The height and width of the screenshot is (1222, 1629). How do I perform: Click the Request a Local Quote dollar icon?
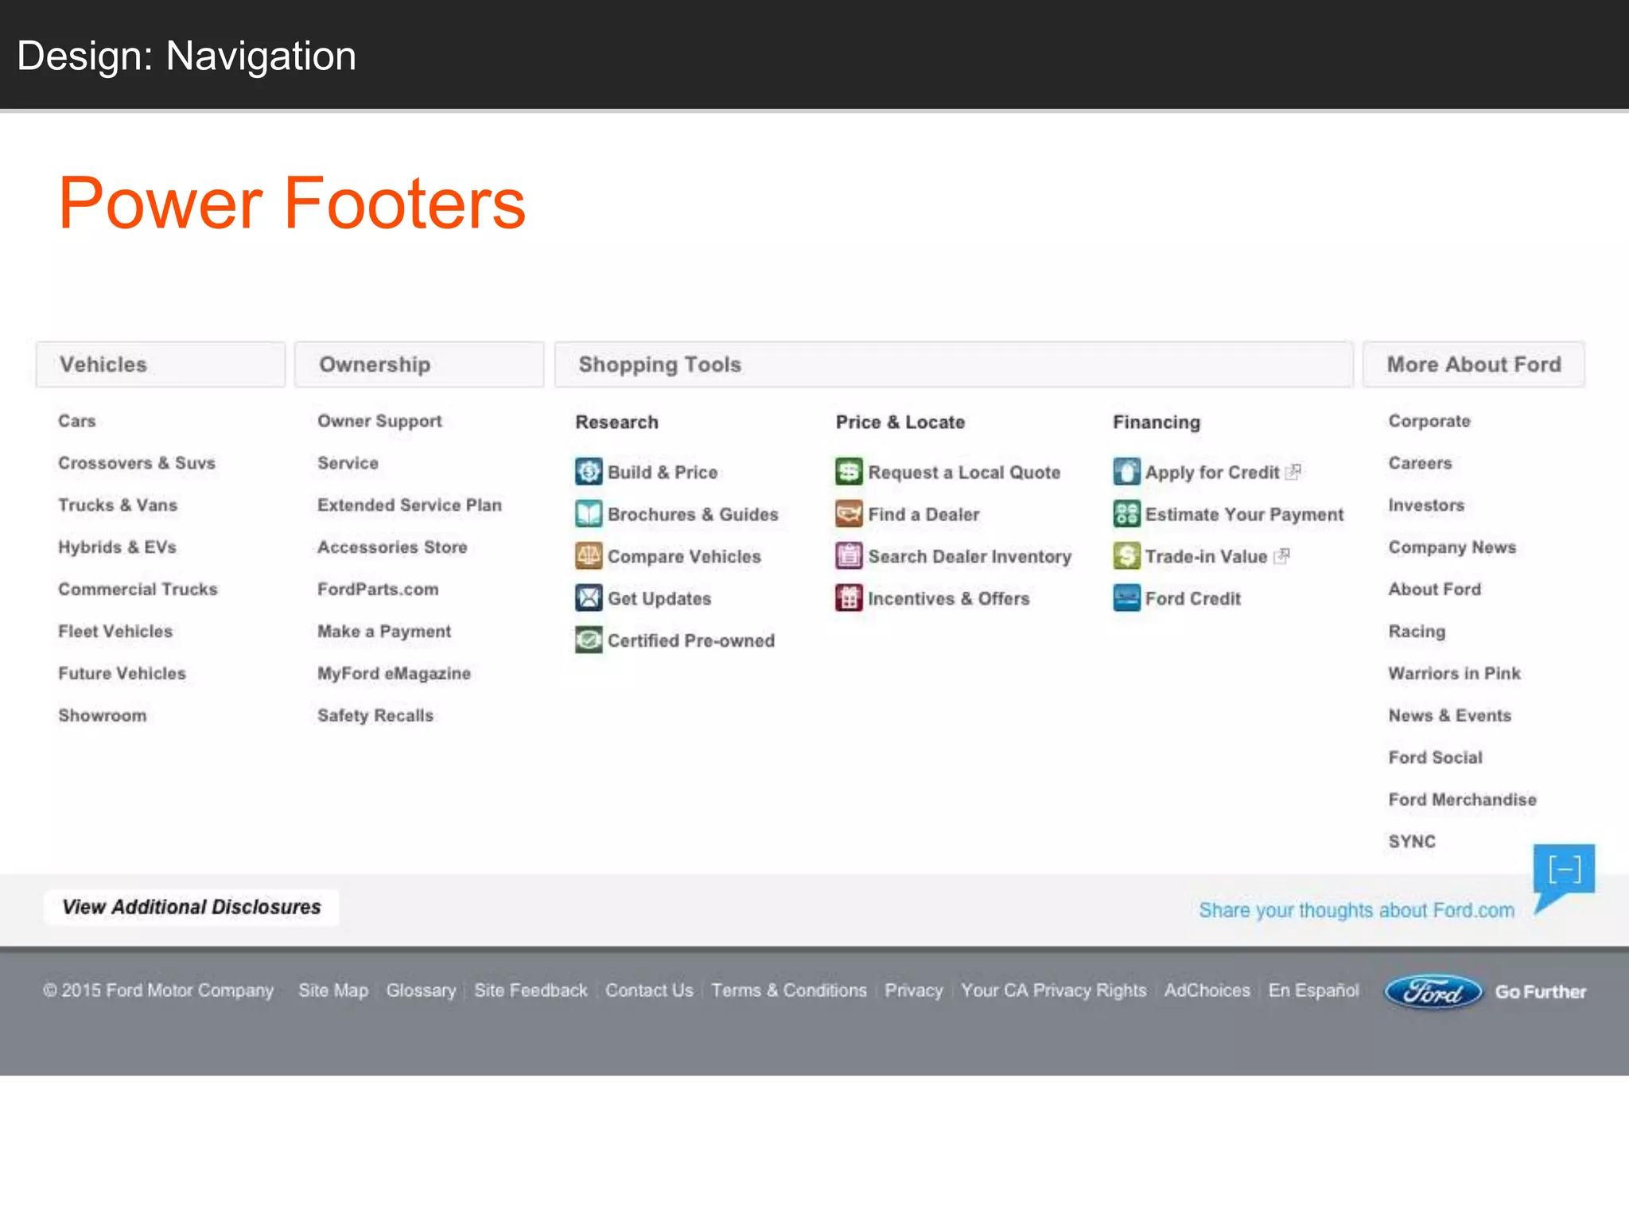[849, 472]
